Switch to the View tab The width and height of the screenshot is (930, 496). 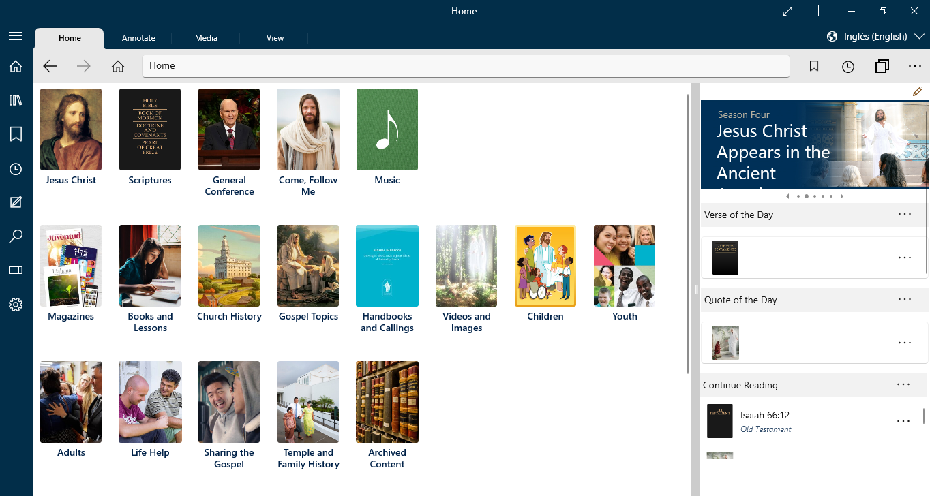(275, 38)
